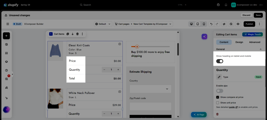The image size is (267, 120).
Task: Check the Show unit price box
Action: tap(218, 103)
